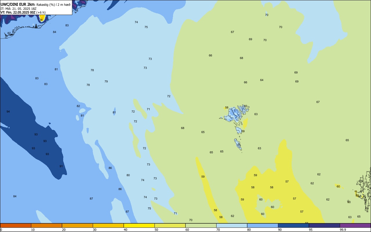
Task: Click the 91 humidity value
Action: coord(61,166)
